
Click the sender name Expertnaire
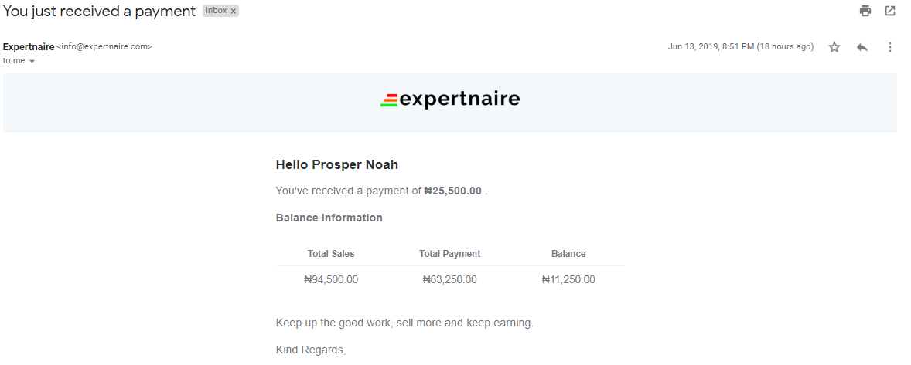click(x=29, y=47)
